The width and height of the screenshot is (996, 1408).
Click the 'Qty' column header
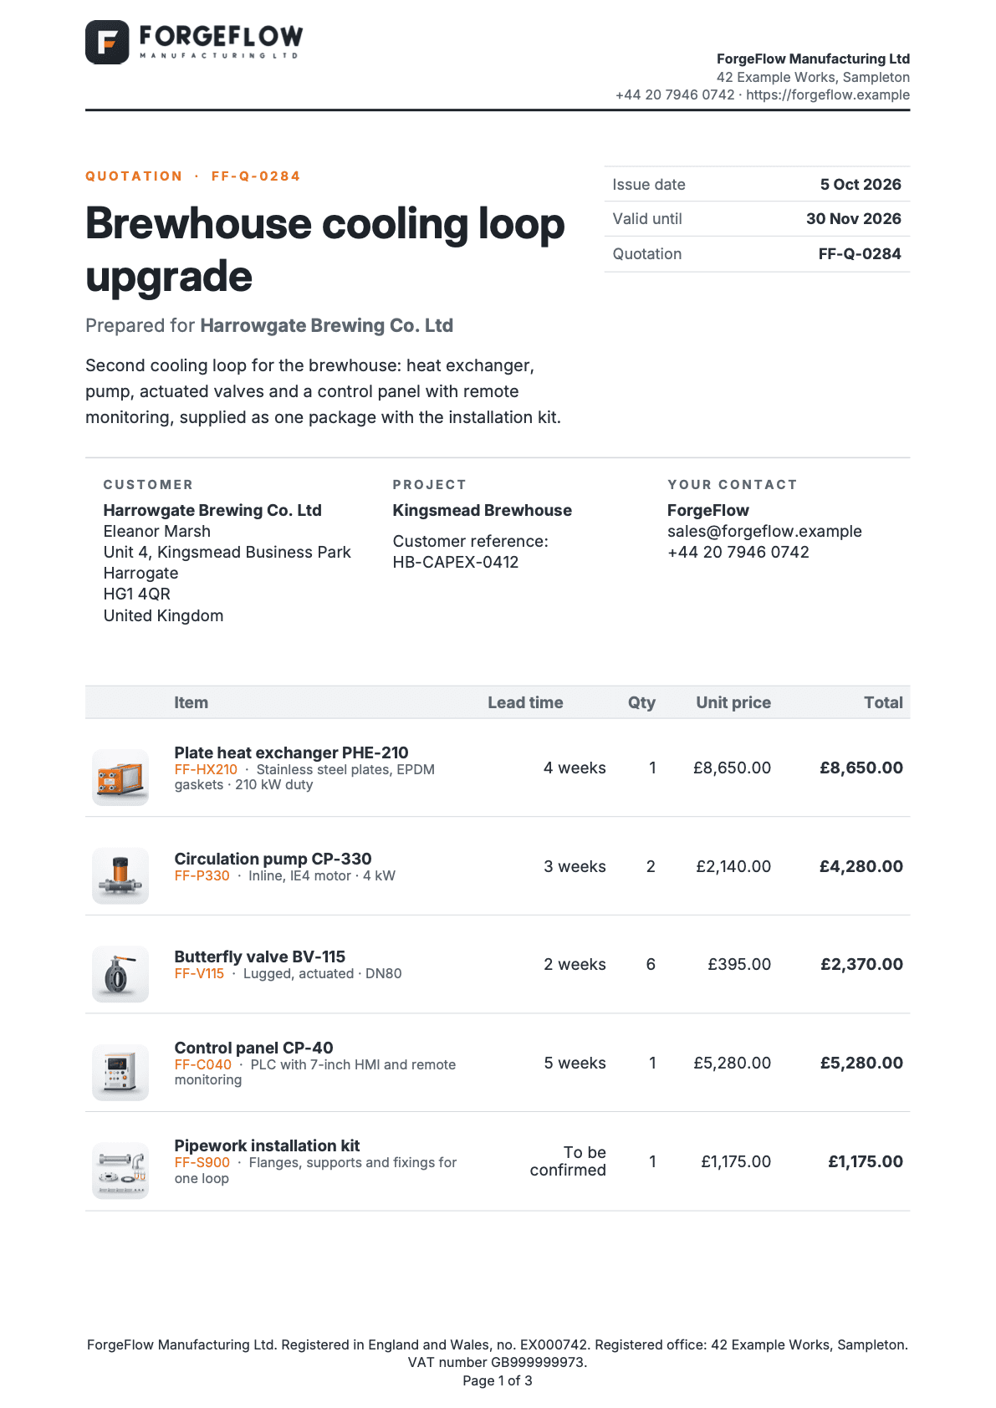641,702
